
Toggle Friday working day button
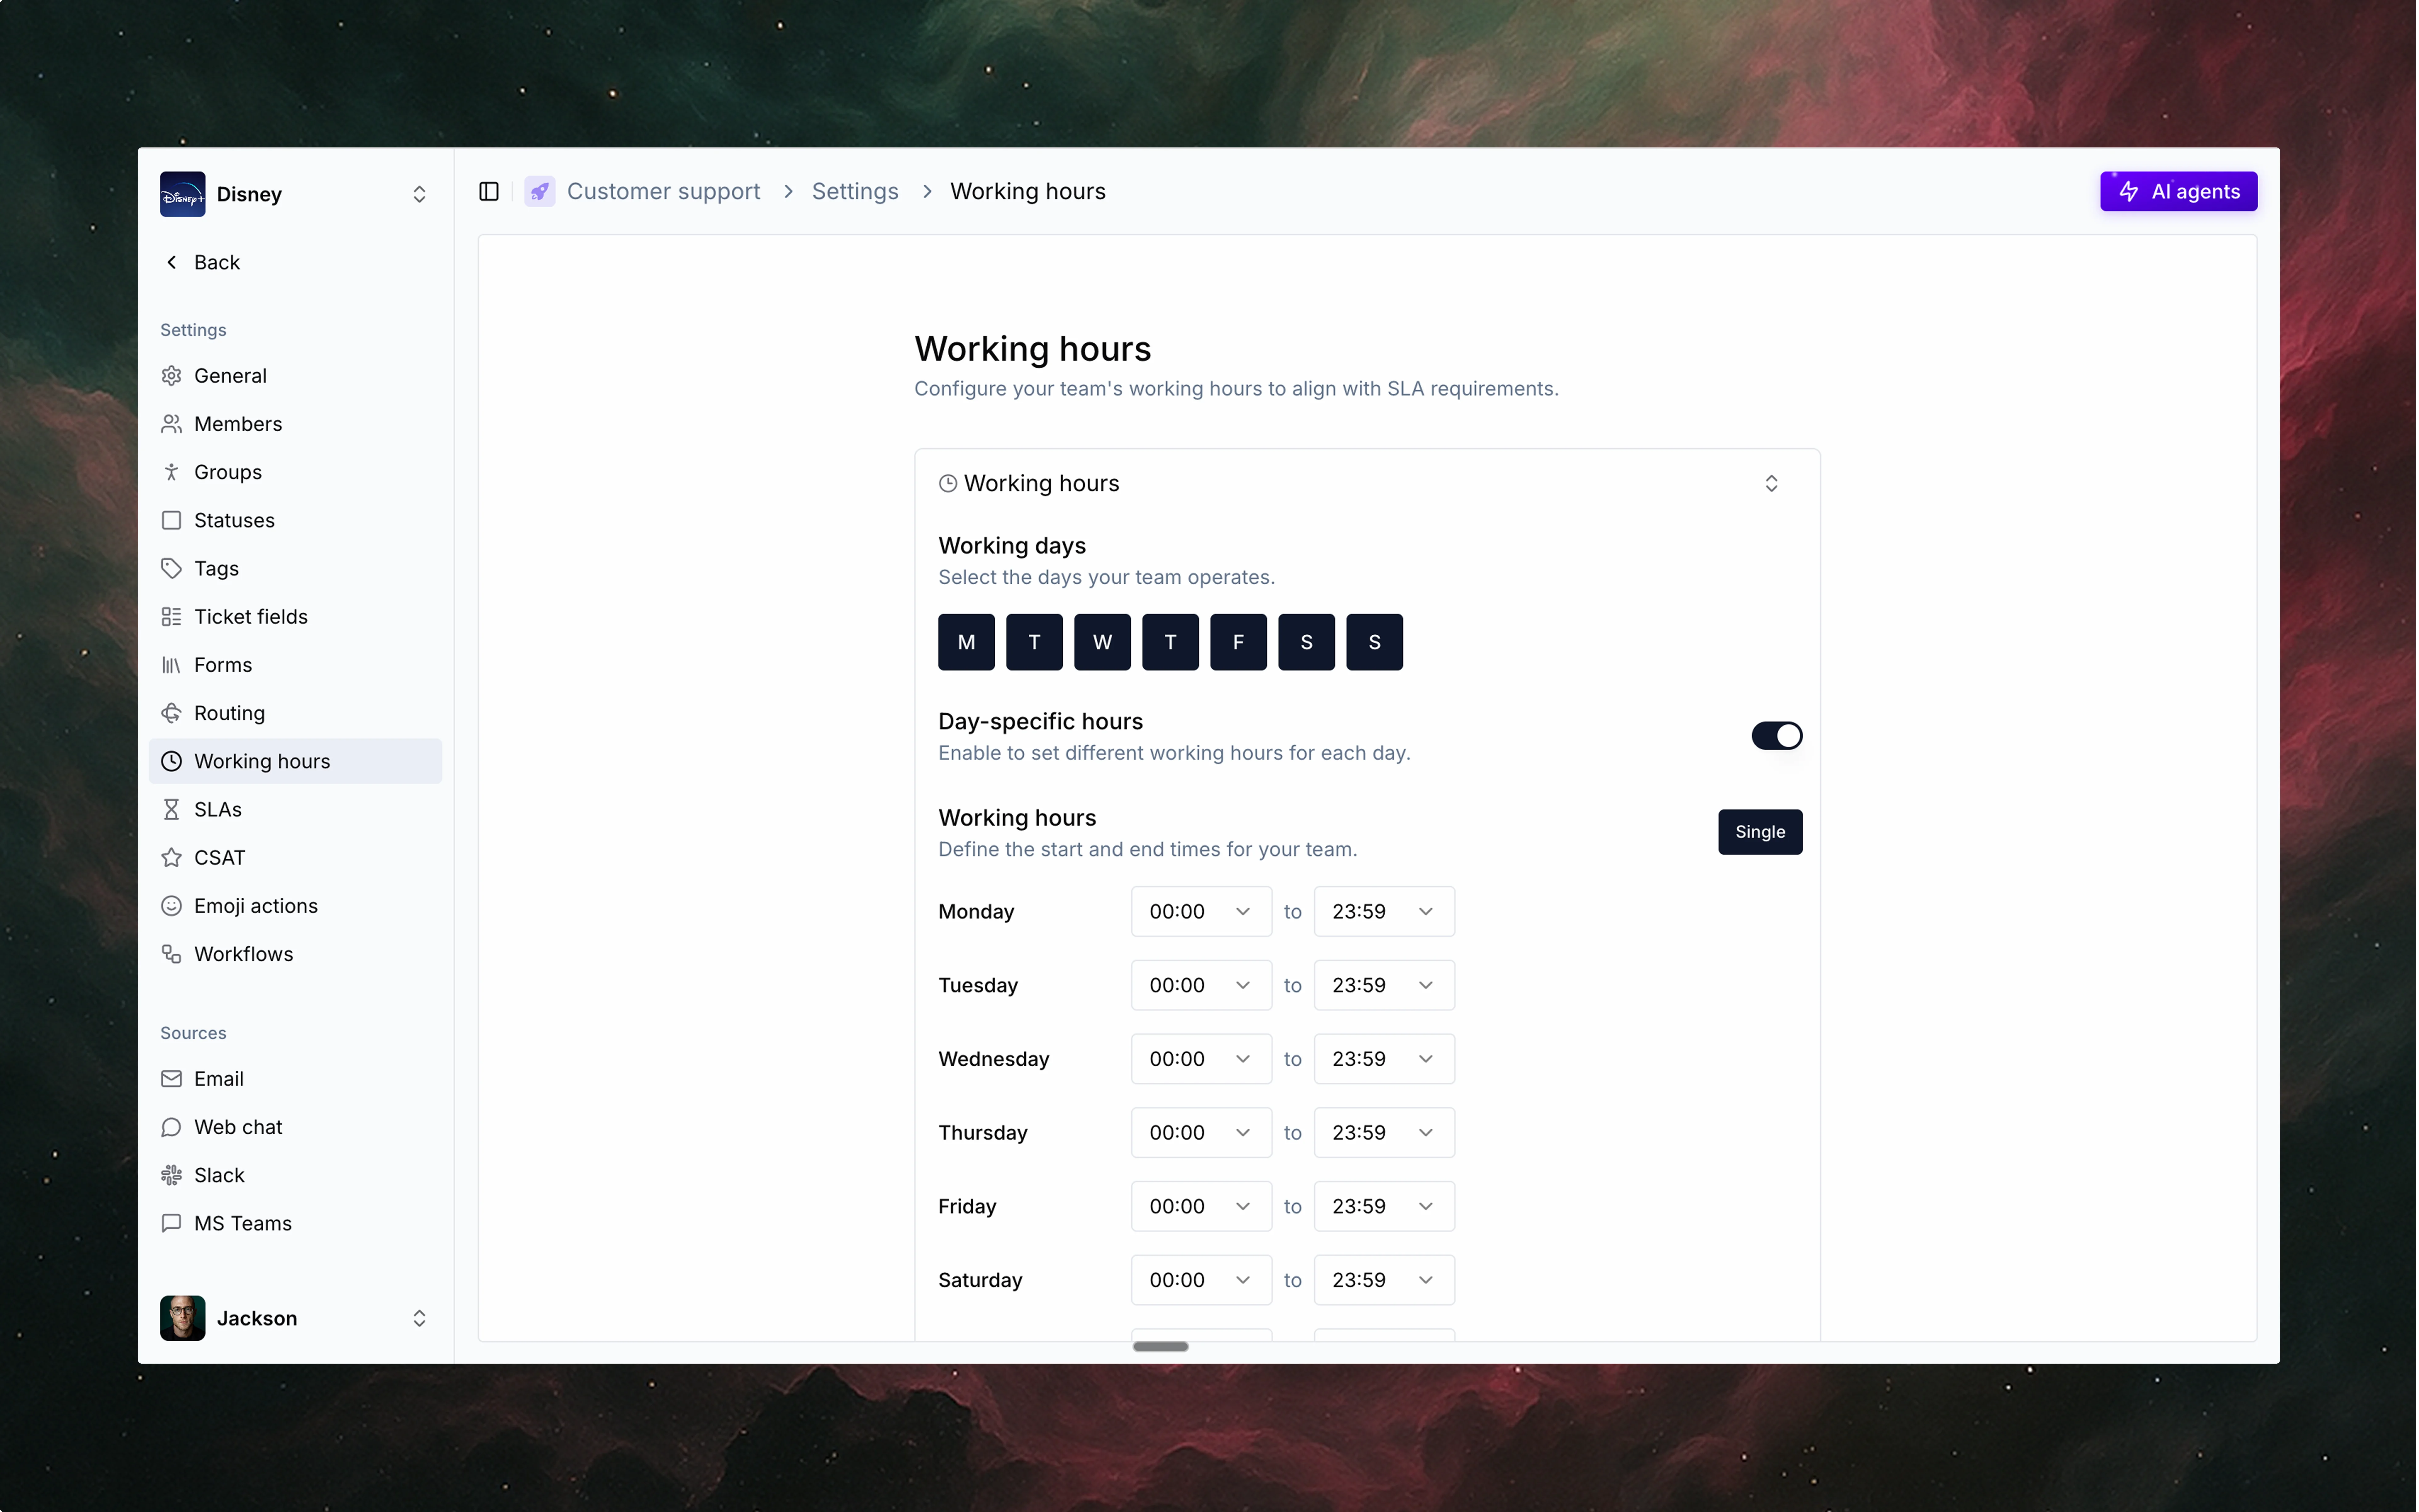(x=1238, y=642)
